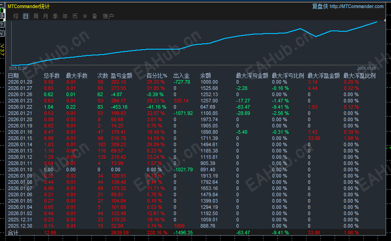Click the percentage -41.16 %

156,107
